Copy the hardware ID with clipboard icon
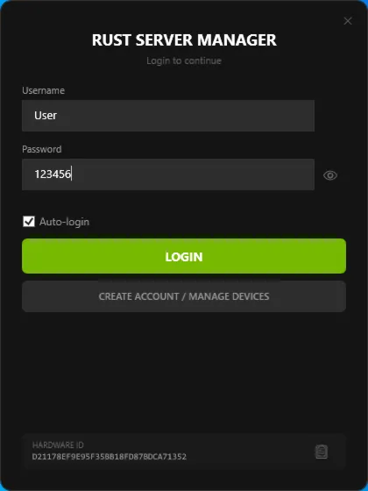 pos(321,452)
